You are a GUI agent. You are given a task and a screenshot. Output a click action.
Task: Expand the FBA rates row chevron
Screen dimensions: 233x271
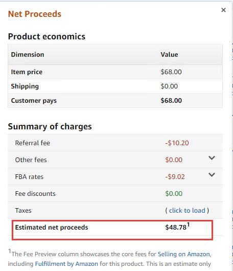tap(212, 175)
